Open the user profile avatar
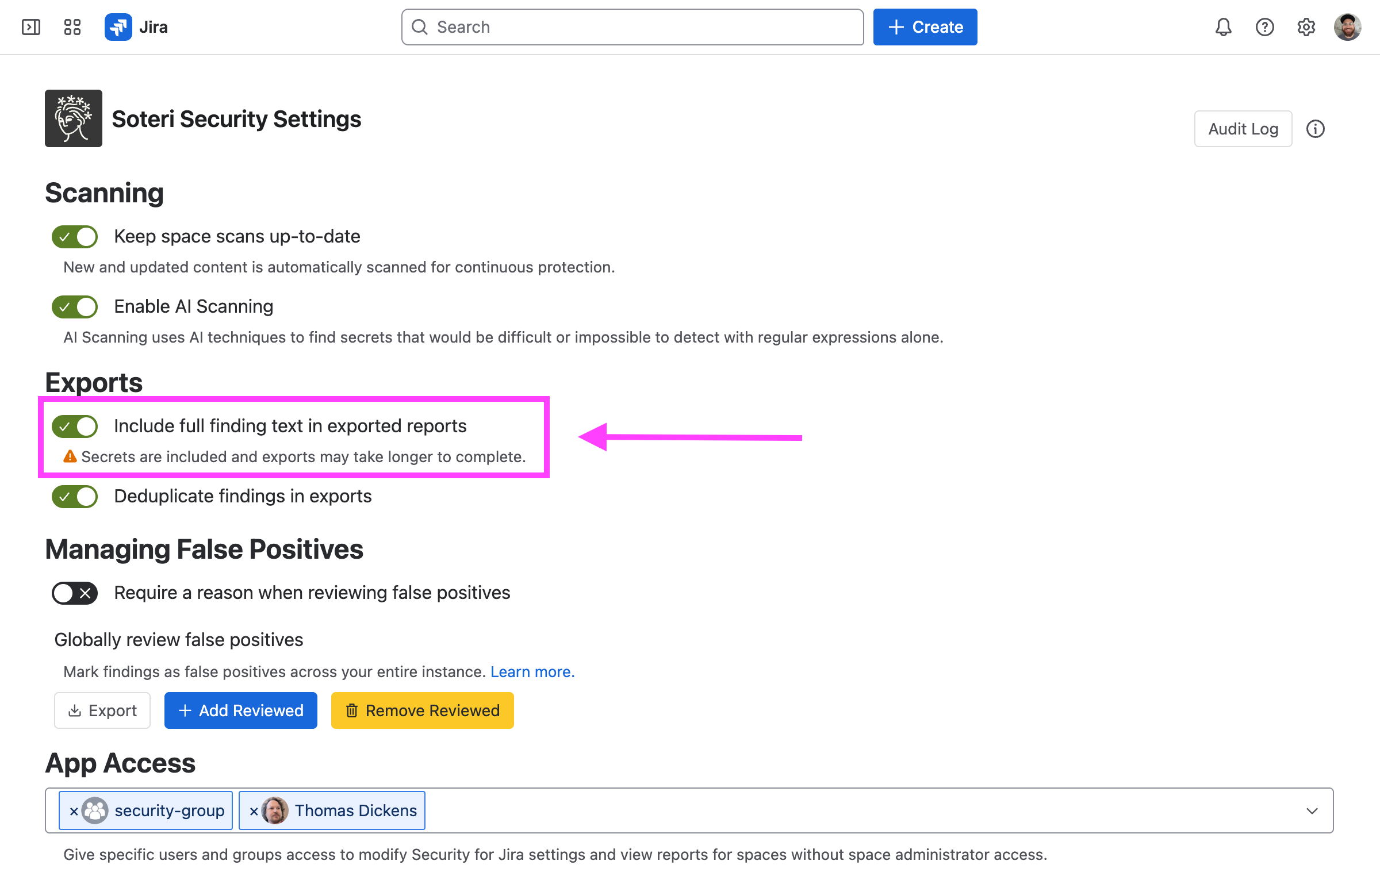The height and width of the screenshot is (876, 1380). click(x=1348, y=27)
